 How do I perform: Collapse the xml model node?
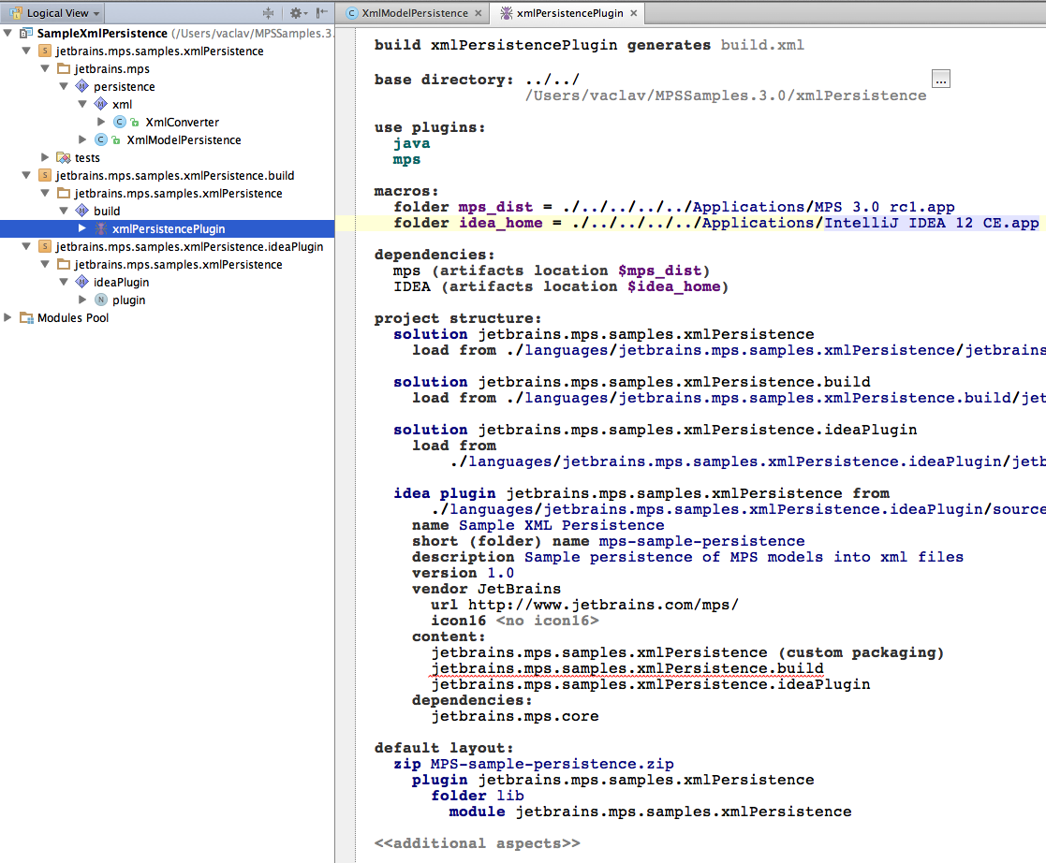(x=82, y=104)
